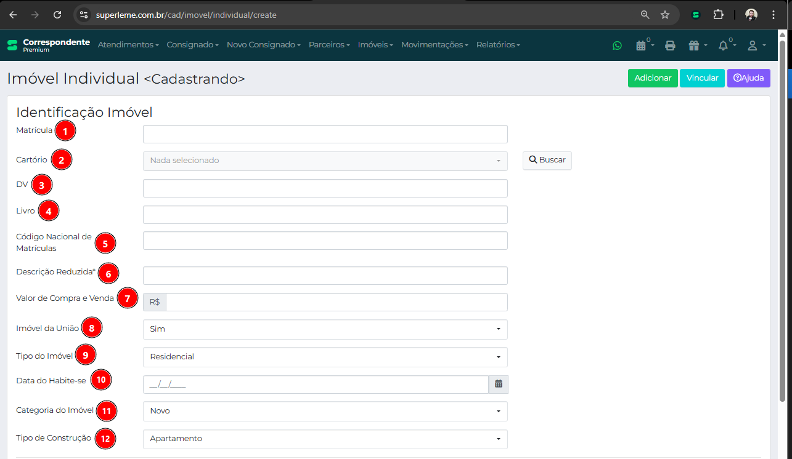The image size is (792, 459).
Task: Bookmark this page with the star icon
Action: coord(665,15)
